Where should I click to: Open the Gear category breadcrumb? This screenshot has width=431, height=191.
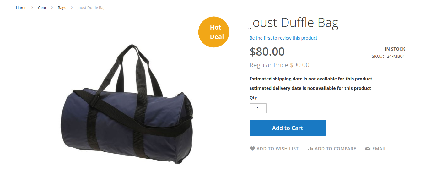pyautogui.click(x=42, y=8)
